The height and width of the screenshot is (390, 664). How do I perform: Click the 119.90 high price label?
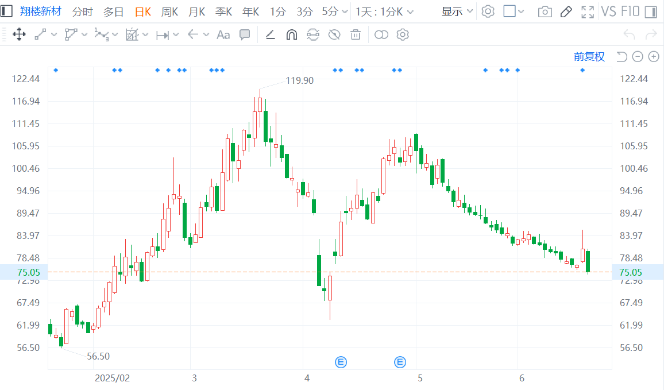point(299,80)
